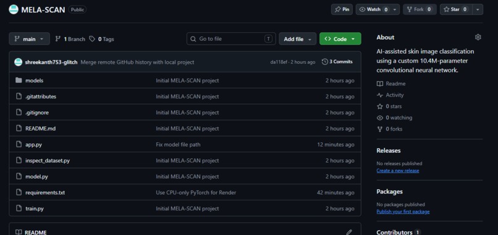Open commit hash da118ef
This screenshot has width=498, height=235.
[x=278, y=62]
